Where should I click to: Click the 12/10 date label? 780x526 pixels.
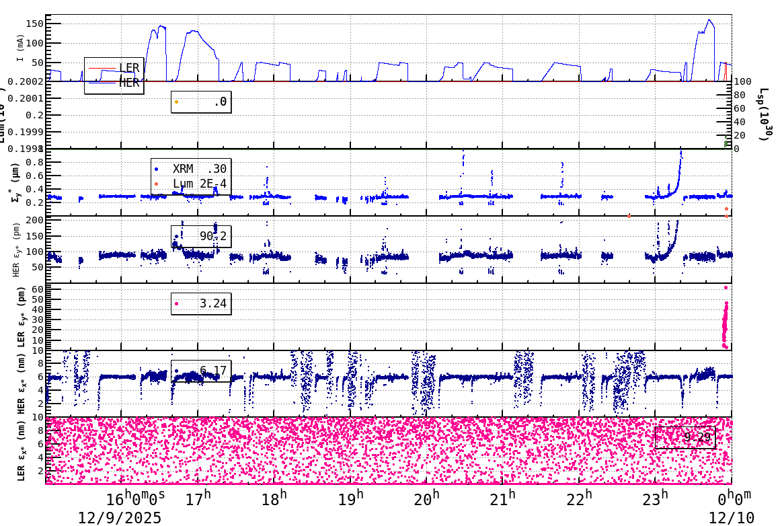(x=732, y=518)
